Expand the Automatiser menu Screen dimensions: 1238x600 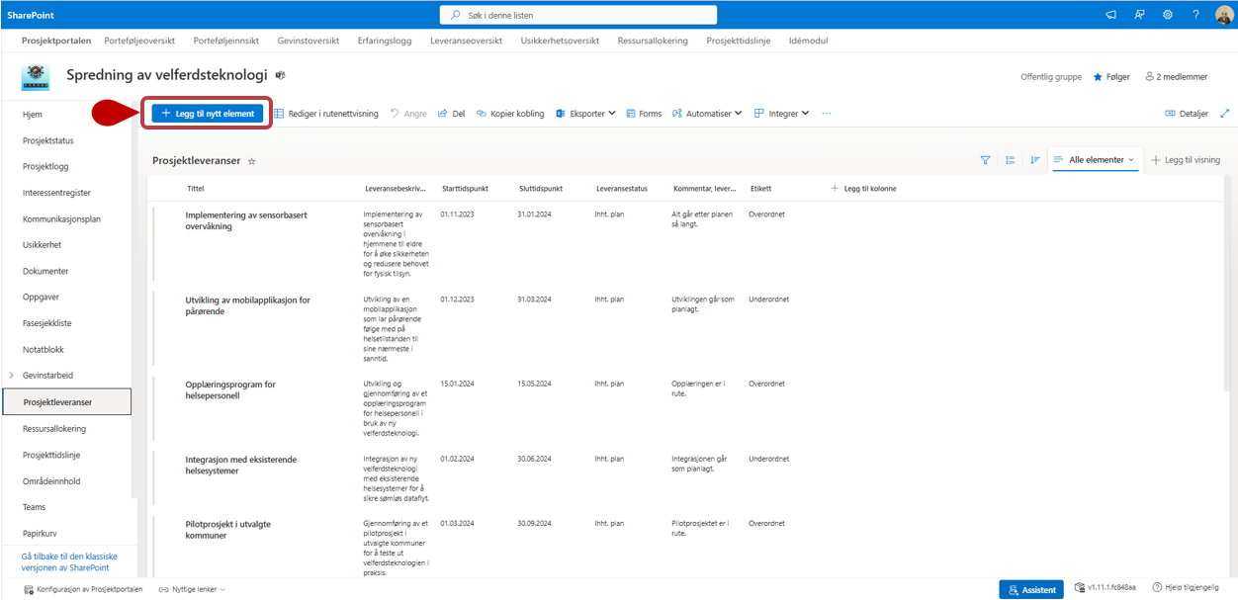coord(707,114)
